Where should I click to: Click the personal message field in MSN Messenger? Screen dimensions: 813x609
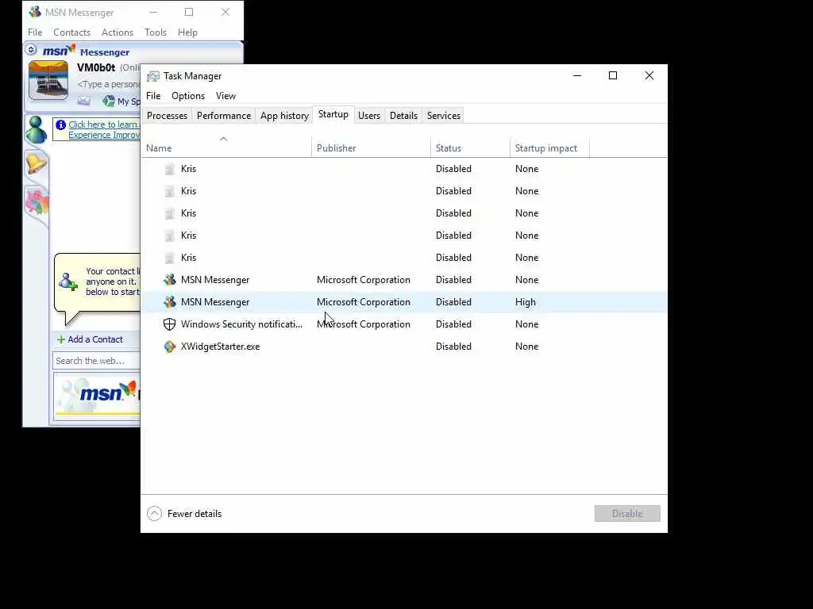point(108,84)
